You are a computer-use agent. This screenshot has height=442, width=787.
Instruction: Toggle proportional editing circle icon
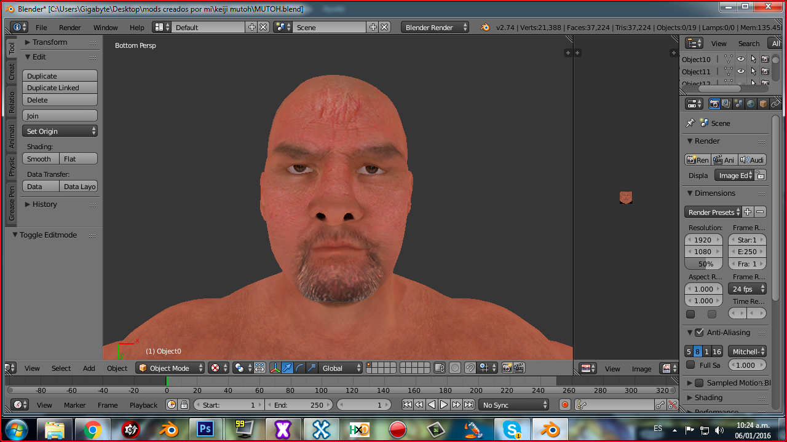pos(455,368)
